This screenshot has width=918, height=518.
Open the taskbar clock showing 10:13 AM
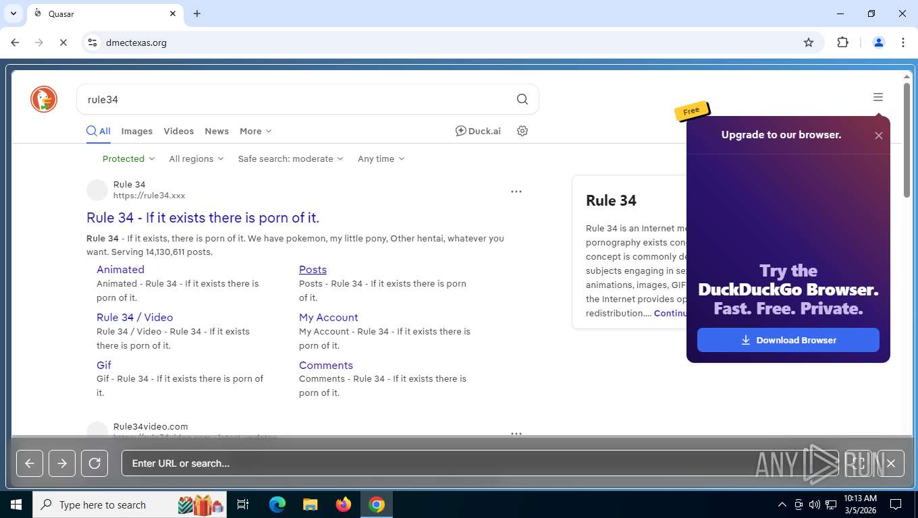point(860,505)
